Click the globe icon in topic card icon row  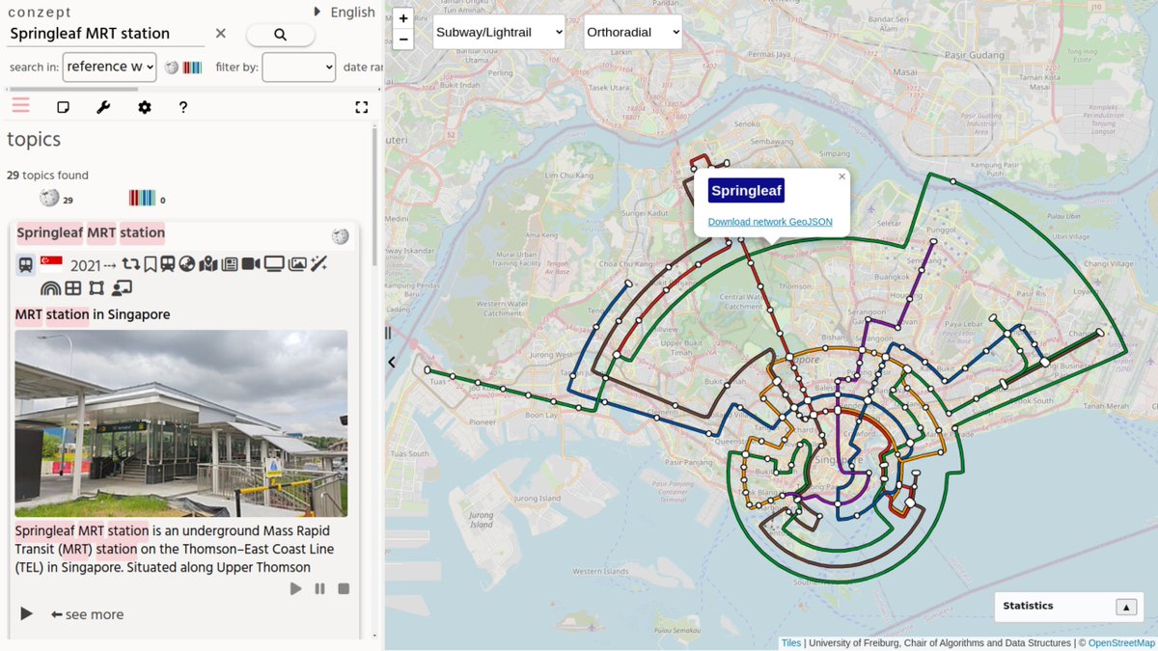click(x=187, y=264)
